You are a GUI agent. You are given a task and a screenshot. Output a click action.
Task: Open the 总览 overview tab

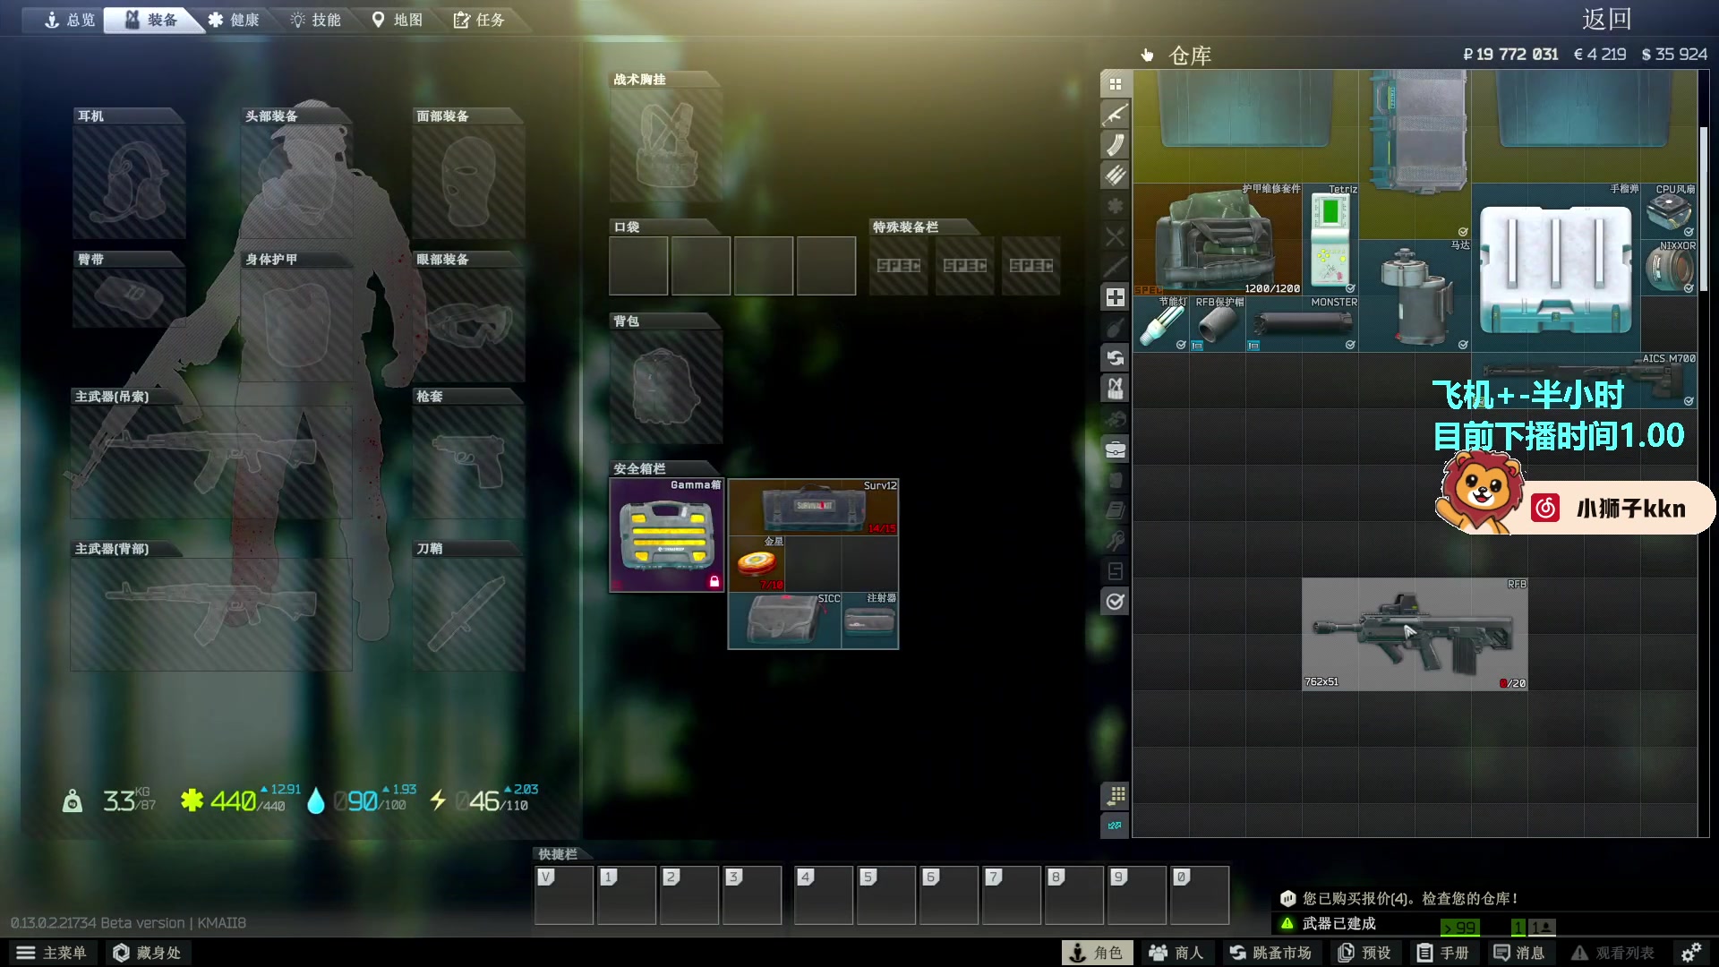point(70,20)
